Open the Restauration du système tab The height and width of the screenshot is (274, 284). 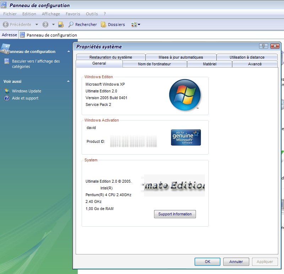[x=110, y=57]
